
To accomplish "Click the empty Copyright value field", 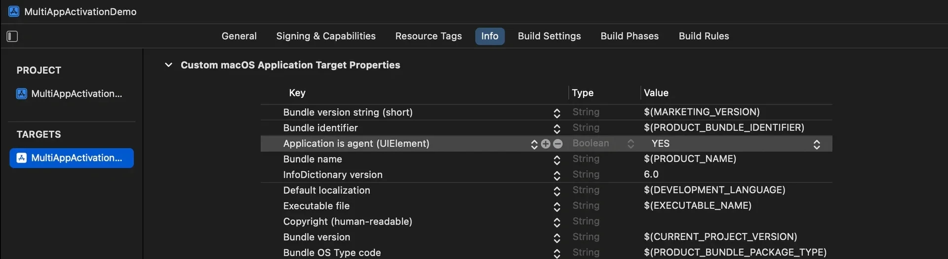I will pyautogui.click(x=736, y=222).
